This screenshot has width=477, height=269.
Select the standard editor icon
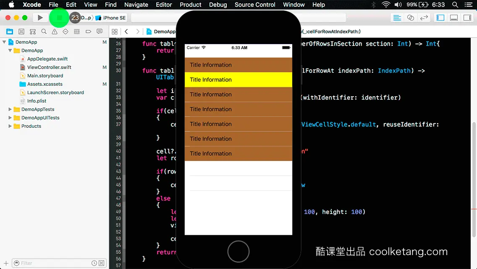[x=397, y=18]
